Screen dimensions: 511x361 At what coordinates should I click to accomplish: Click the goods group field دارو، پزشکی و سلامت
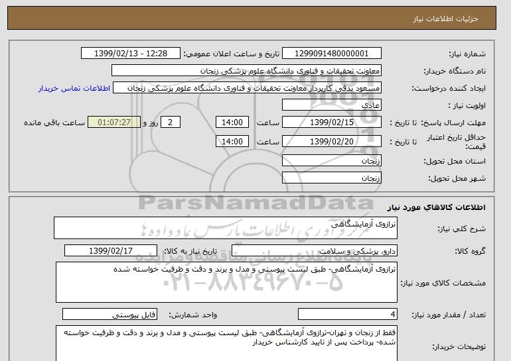(314, 251)
